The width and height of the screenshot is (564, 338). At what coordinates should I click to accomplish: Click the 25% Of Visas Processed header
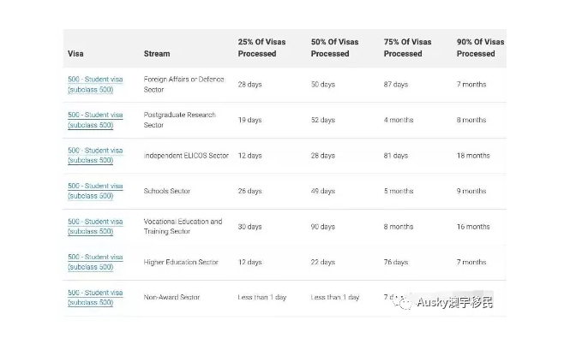pyautogui.click(x=262, y=48)
